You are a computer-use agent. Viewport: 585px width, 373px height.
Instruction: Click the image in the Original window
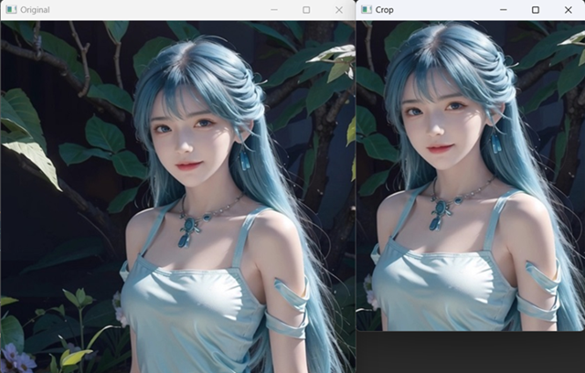point(178,197)
